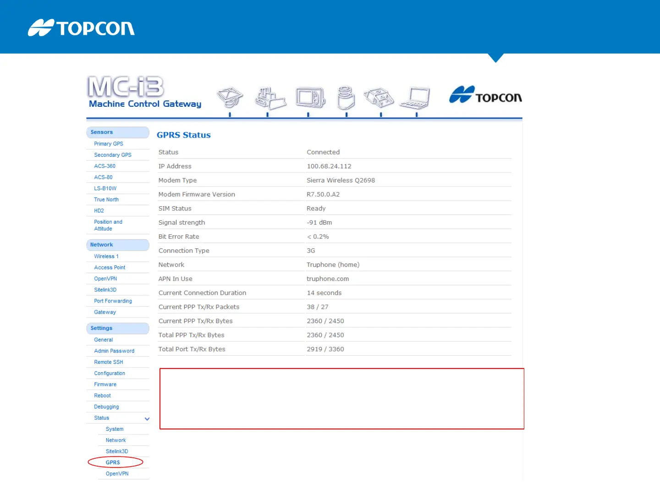Open the Primary GPS page

click(109, 144)
